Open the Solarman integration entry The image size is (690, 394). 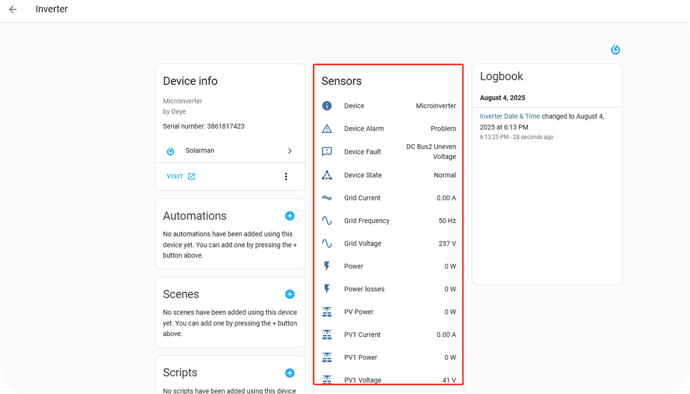200,151
